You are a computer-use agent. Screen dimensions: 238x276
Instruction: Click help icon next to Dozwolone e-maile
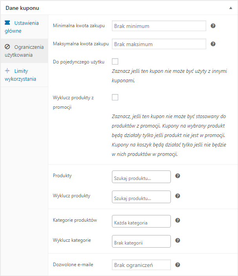pyautogui.click(x=178, y=265)
